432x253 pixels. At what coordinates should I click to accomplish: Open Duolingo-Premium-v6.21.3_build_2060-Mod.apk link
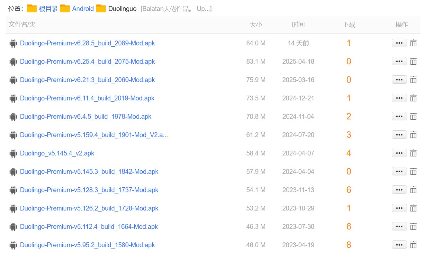[87, 80]
